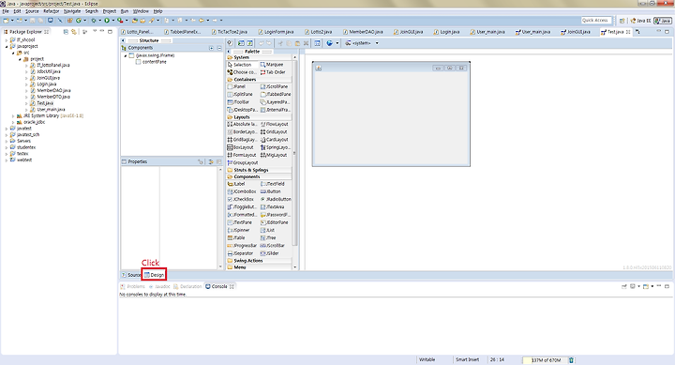The height and width of the screenshot is (365, 675).
Task: Switch to the MemberDAO.java editor tab
Action: pos(363,32)
